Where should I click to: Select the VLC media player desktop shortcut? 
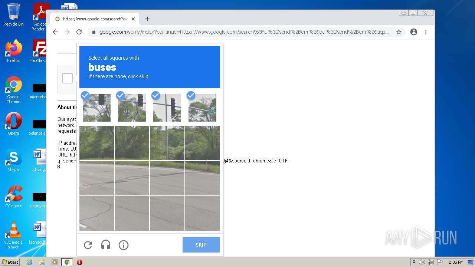coord(13,235)
